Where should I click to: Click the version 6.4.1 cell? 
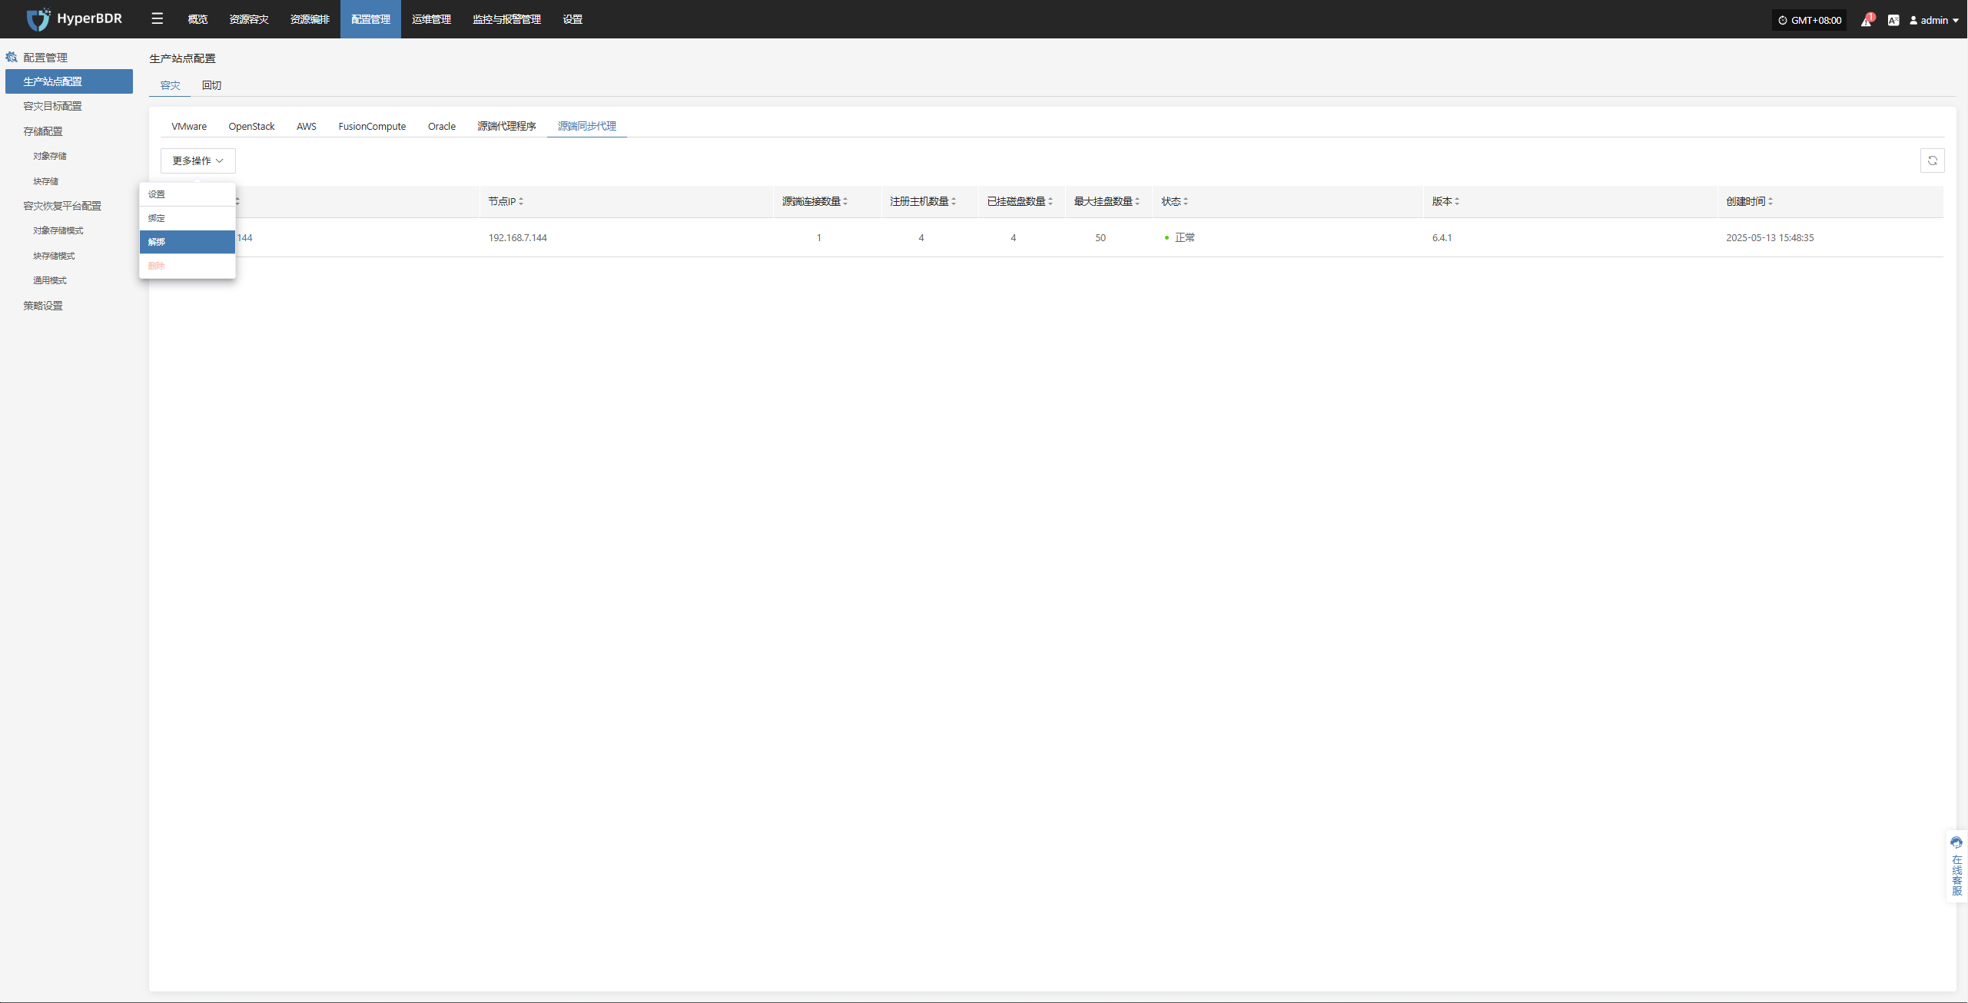pos(1442,237)
